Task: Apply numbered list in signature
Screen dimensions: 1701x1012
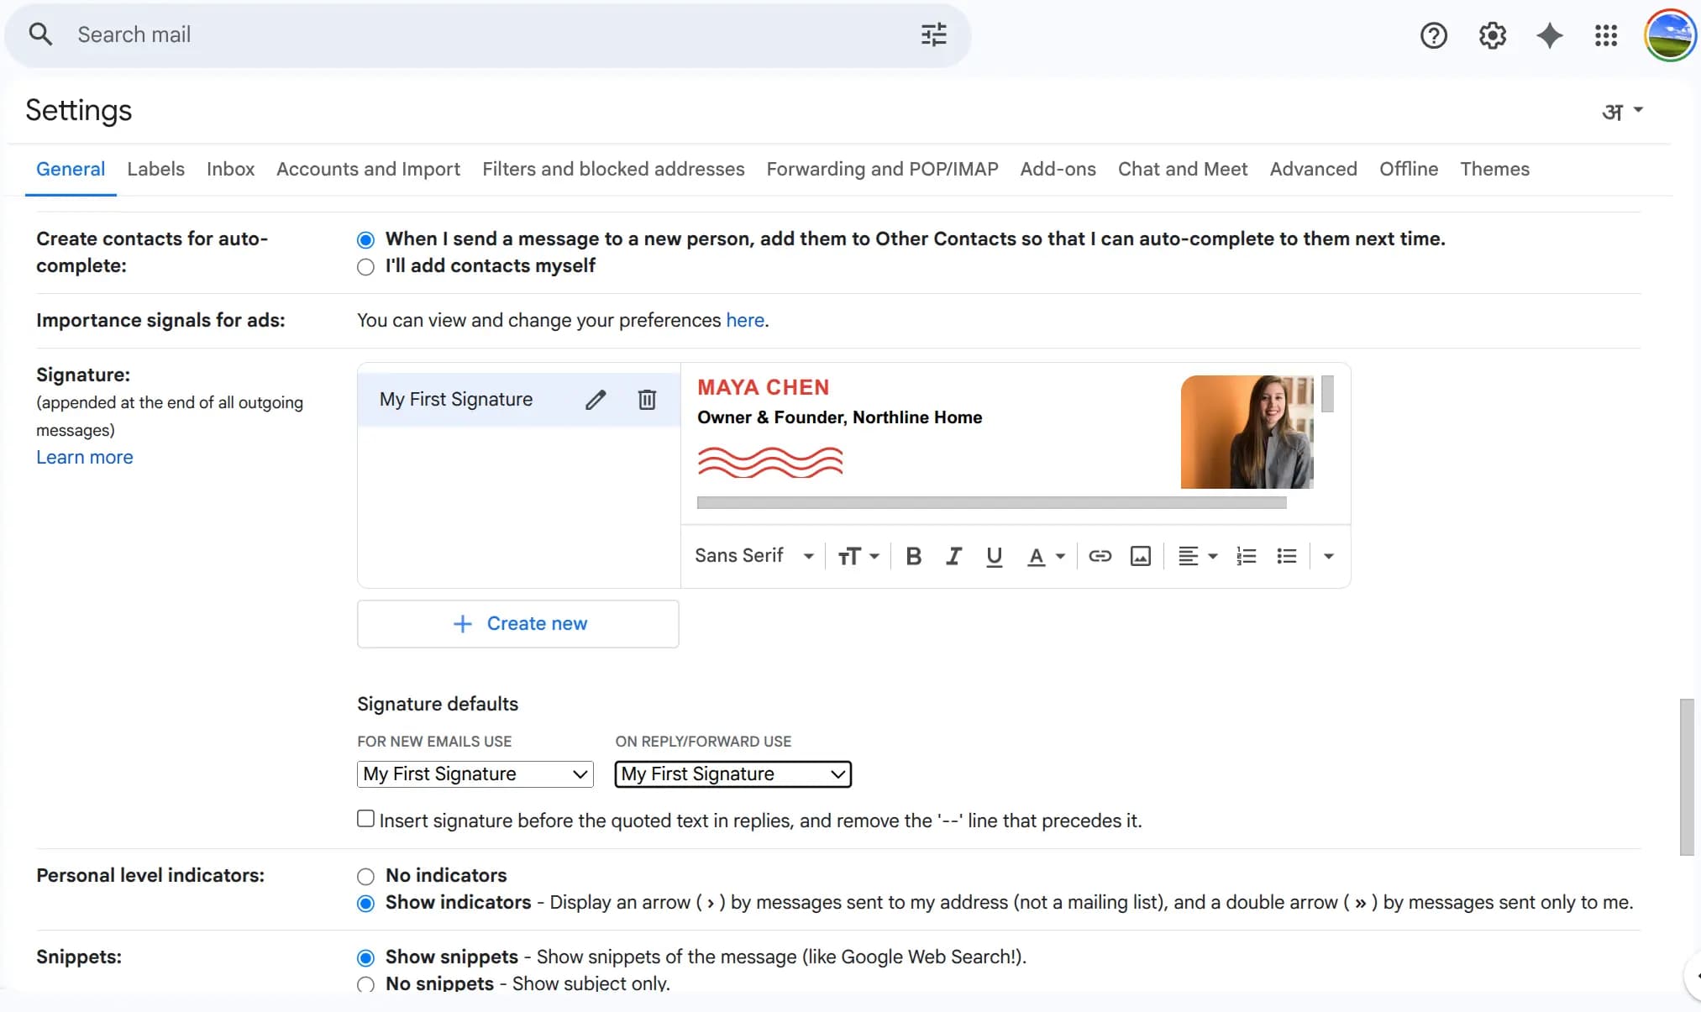Action: (x=1246, y=556)
